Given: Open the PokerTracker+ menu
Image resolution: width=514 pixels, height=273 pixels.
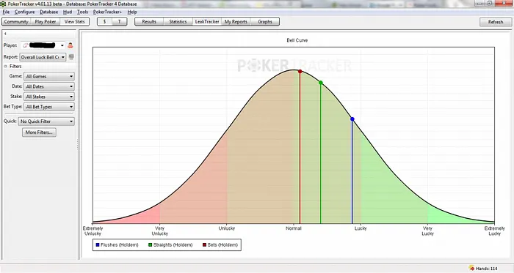Looking at the screenshot, I should click(x=107, y=12).
